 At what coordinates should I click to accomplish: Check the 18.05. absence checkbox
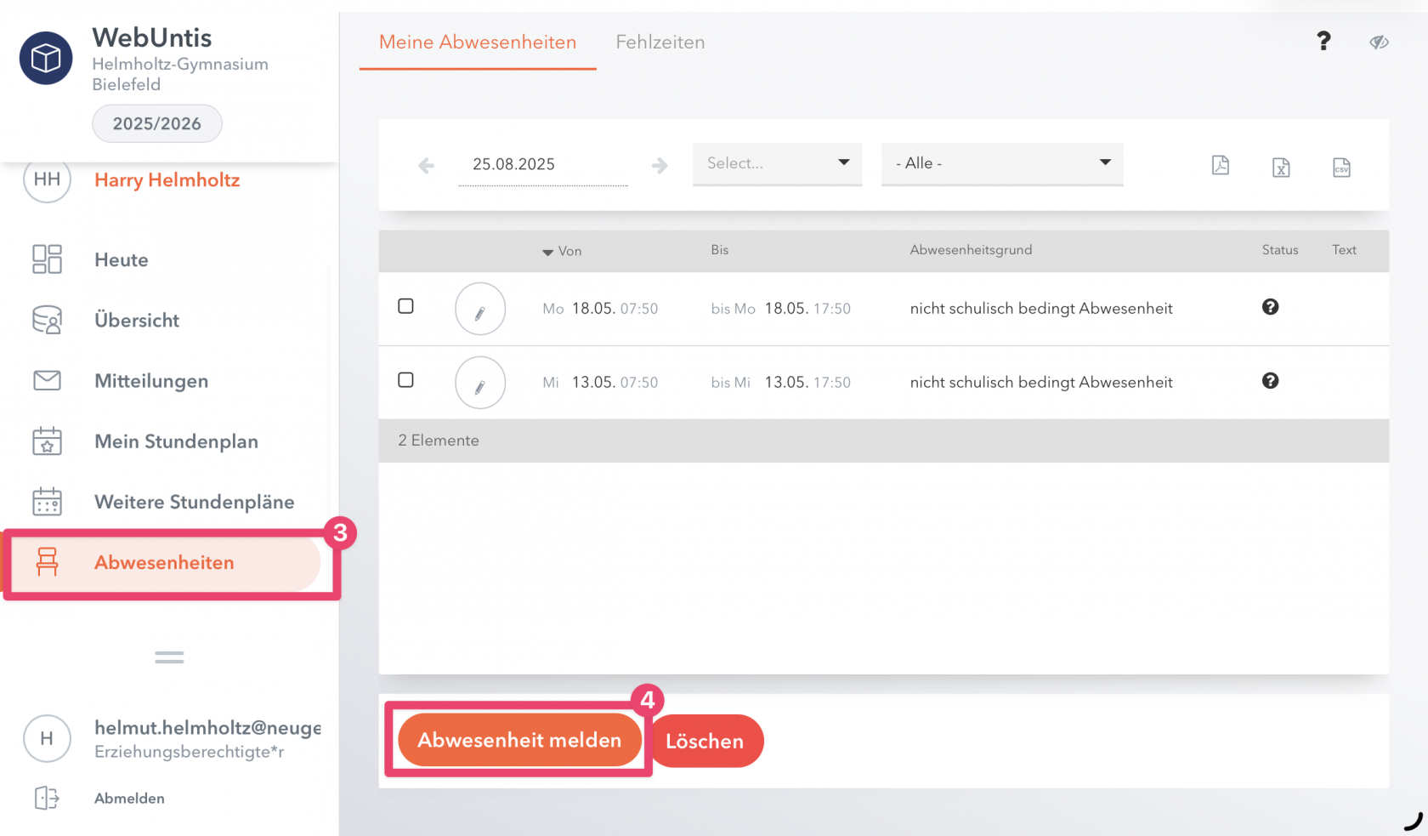[406, 306]
